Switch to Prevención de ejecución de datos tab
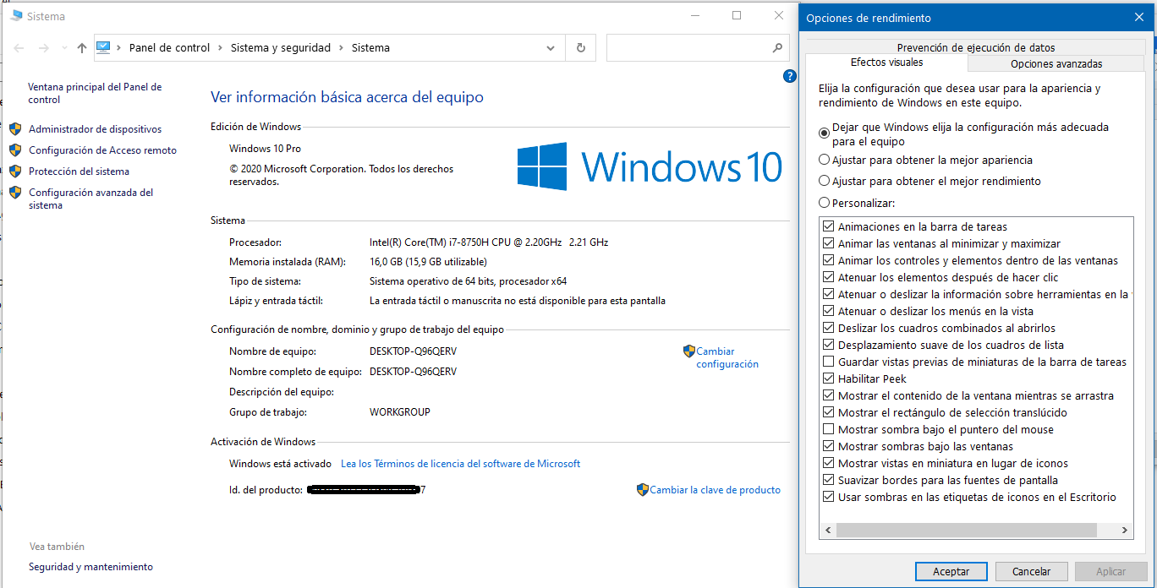 (976, 47)
